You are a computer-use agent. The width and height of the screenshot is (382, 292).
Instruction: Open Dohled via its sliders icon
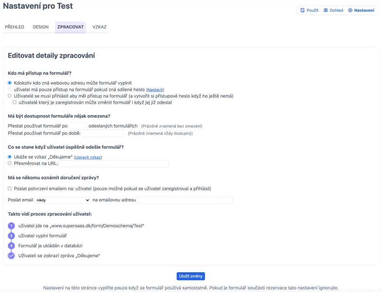pyautogui.click(x=326, y=10)
